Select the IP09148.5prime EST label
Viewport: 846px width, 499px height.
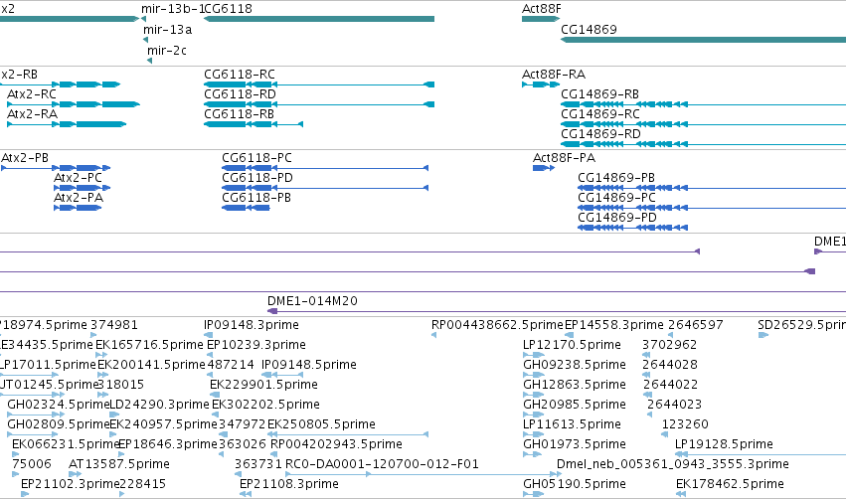[x=309, y=365]
